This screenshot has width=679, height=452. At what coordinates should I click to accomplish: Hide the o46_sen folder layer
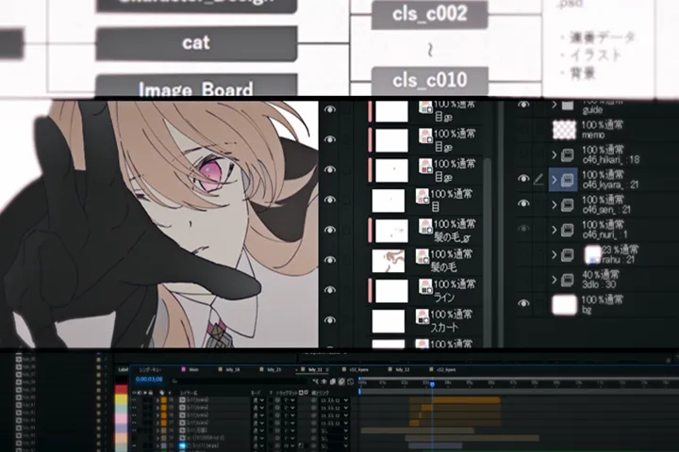[x=523, y=203]
